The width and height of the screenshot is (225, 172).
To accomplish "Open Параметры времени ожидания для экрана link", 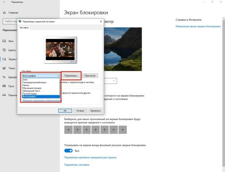I will pyautogui.click(x=90, y=158).
